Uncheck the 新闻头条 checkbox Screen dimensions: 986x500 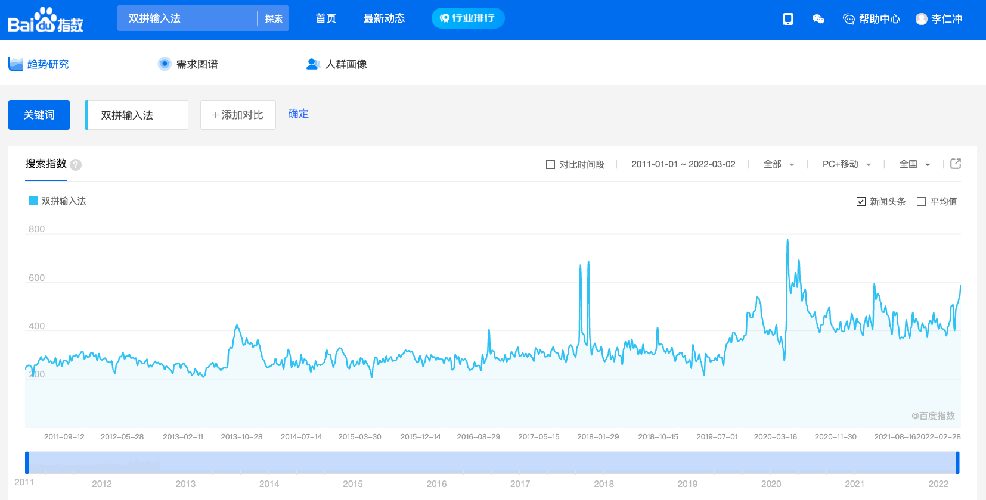point(861,202)
